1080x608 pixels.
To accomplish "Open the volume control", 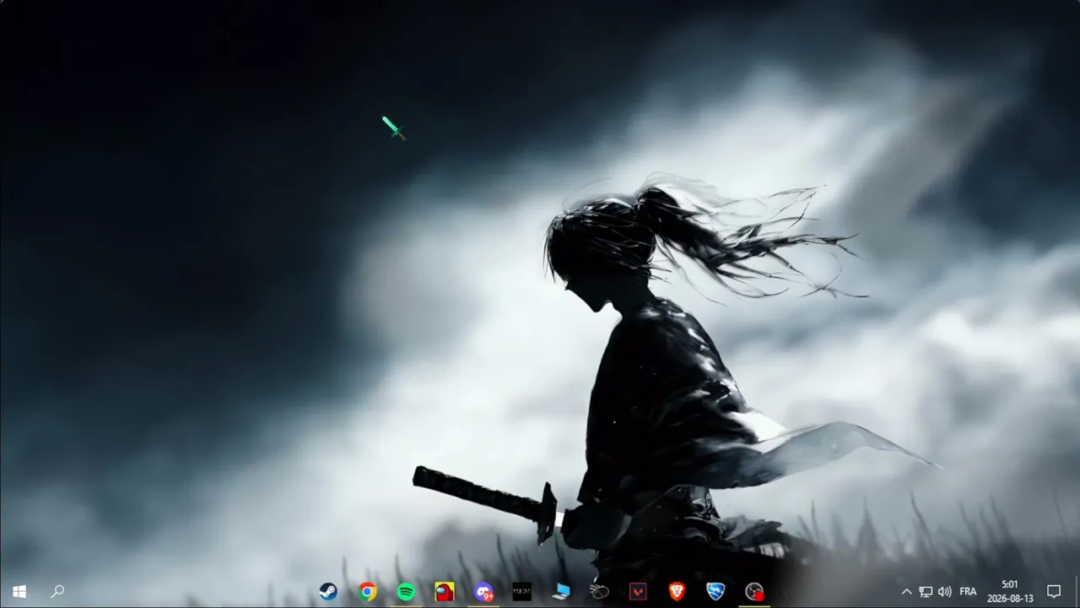I will pos(945,592).
